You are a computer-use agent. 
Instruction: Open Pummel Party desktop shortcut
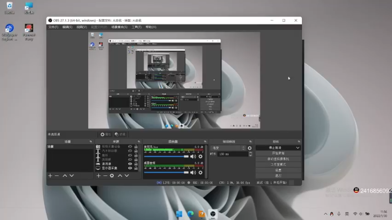click(29, 32)
